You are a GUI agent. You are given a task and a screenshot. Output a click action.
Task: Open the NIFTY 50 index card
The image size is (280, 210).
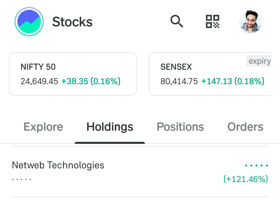[x=73, y=74]
